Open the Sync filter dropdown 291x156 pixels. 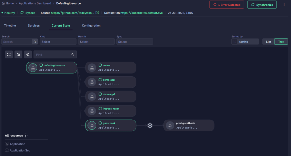[135, 42]
